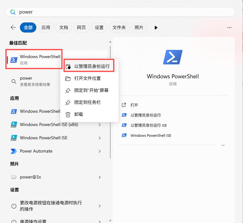
Task: Click the power icon beside 更改电源按钮 setting
Action: (x=14, y=206)
